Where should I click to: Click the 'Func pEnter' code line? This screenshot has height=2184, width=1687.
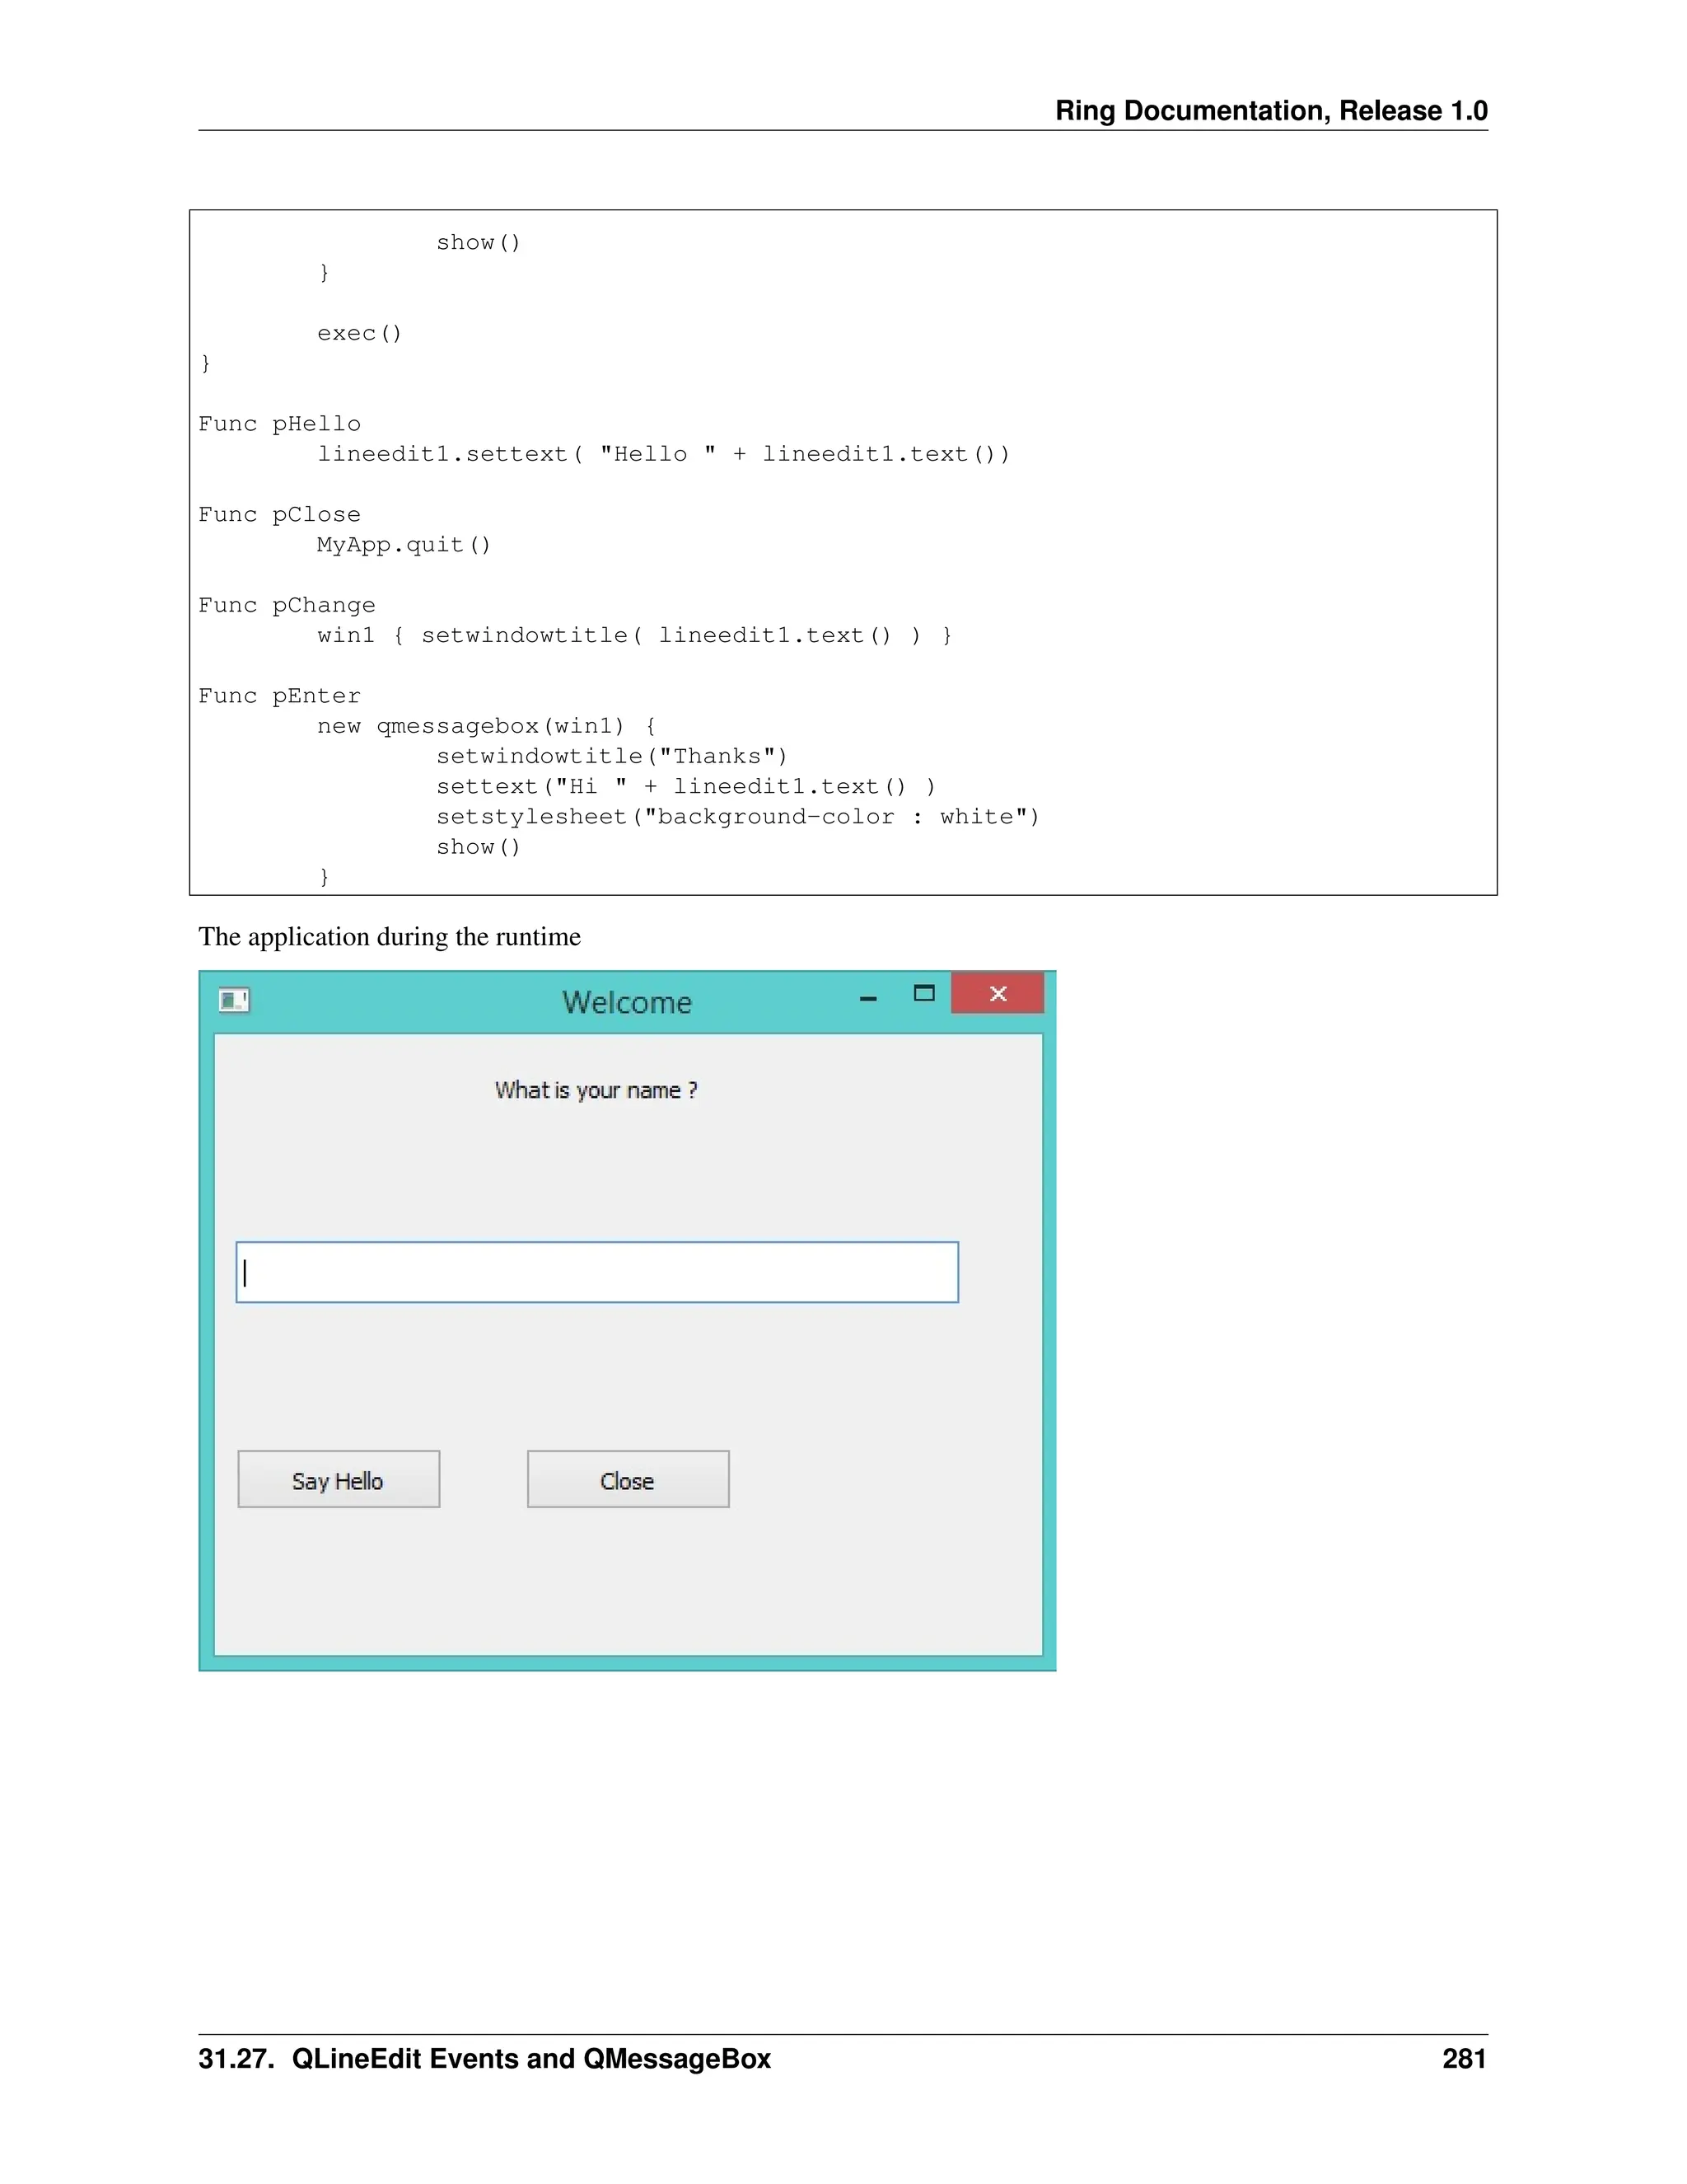tap(280, 696)
